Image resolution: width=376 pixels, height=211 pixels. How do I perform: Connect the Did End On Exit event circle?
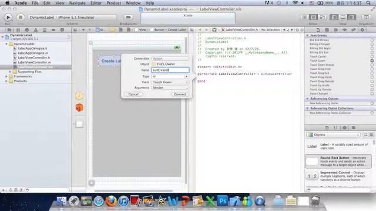tap(372, 40)
